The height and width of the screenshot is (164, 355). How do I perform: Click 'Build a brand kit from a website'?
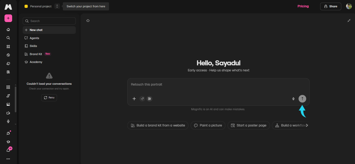coord(158,125)
